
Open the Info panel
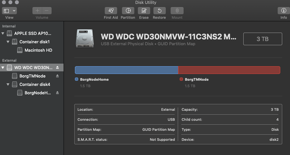pyautogui.click(x=284, y=11)
